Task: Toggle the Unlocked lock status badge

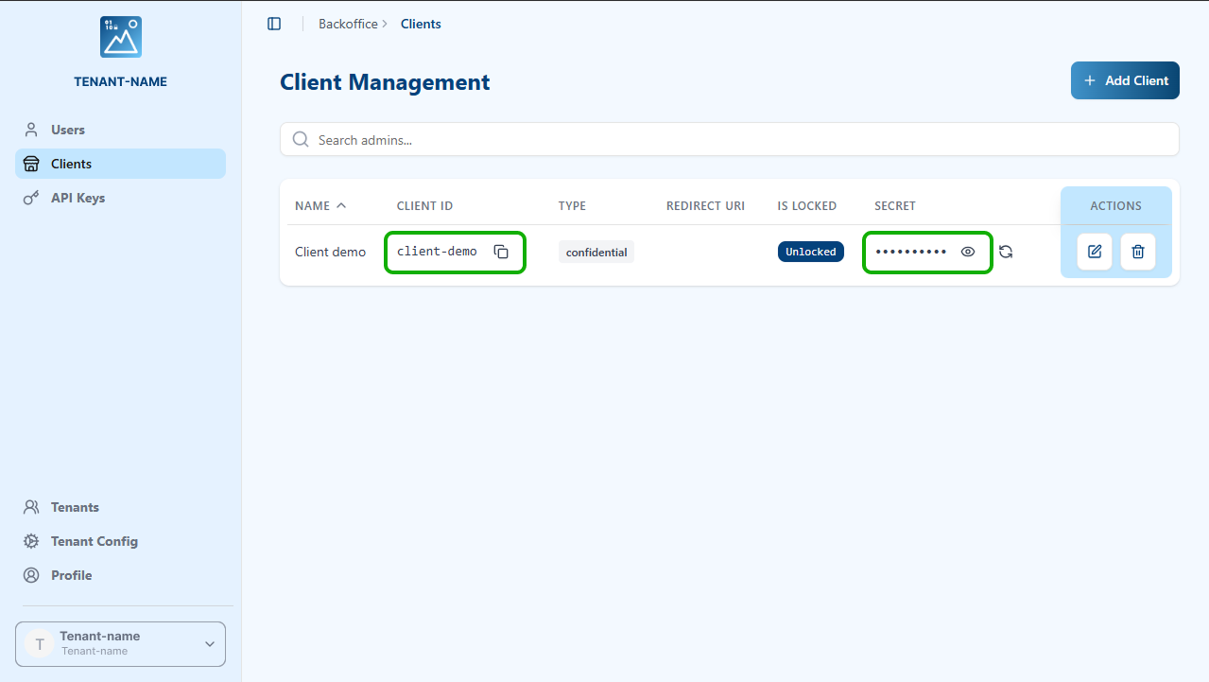Action: [x=810, y=251]
